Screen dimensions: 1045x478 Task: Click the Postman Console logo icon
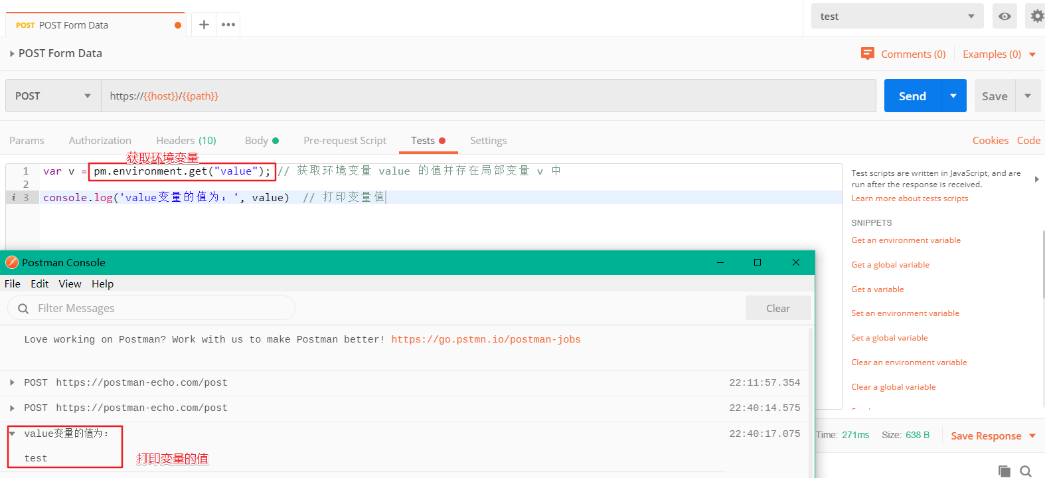pyautogui.click(x=12, y=262)
